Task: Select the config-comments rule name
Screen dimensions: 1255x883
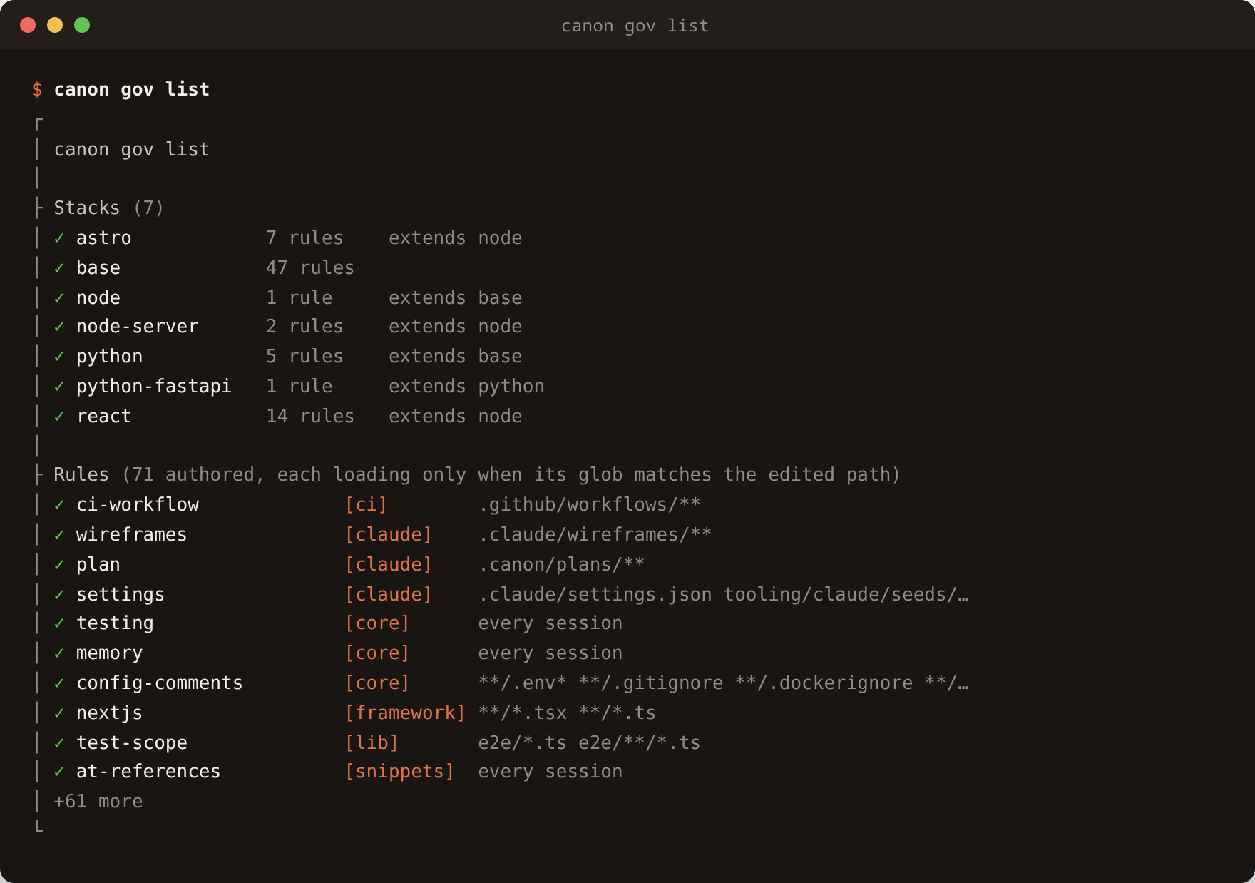Action: [x=160, y=683]
